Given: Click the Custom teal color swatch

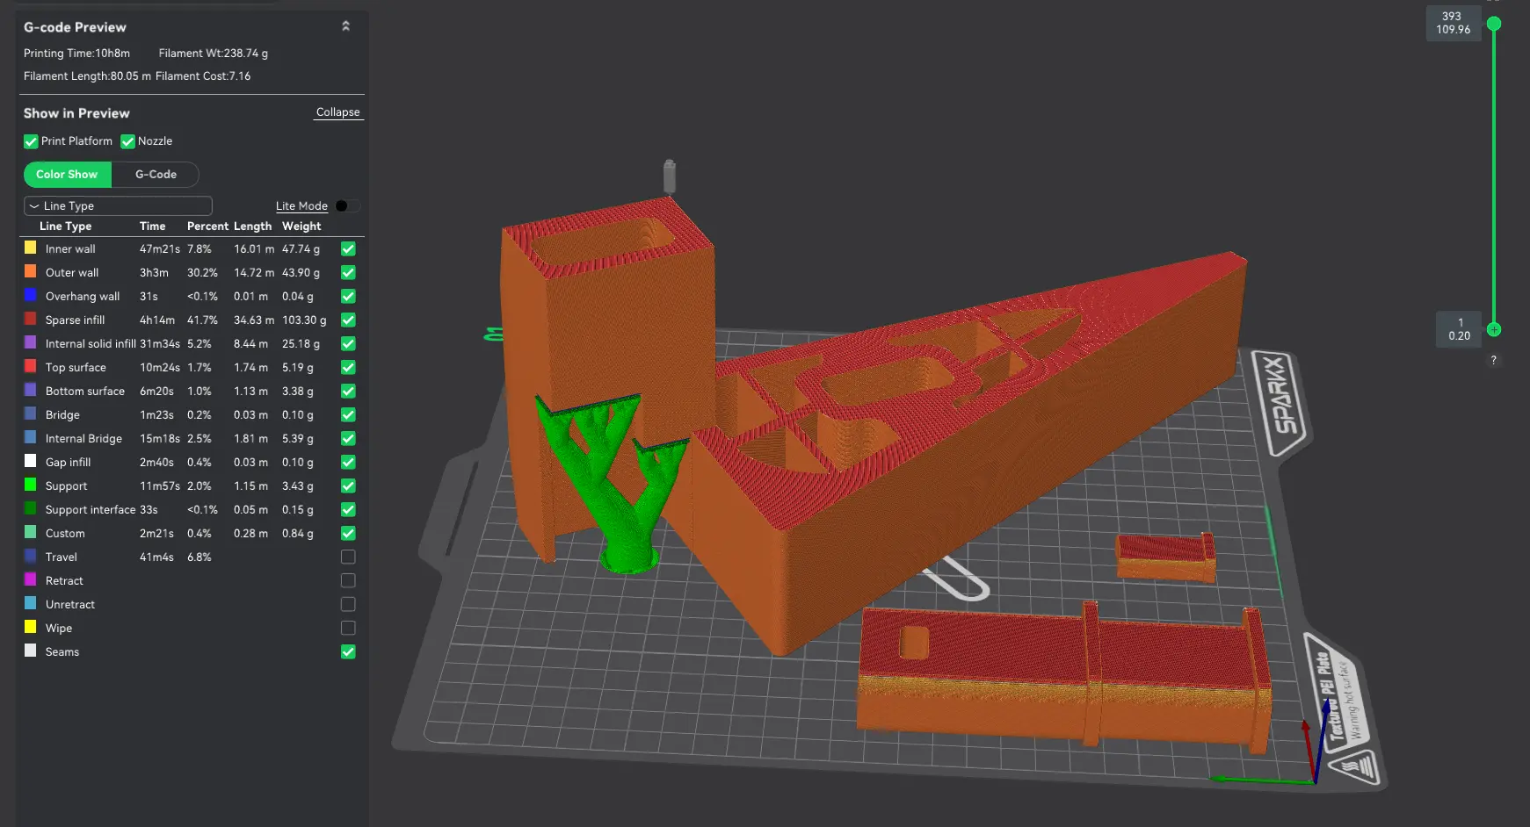Looking at the screenshot, I should point(30,532).
